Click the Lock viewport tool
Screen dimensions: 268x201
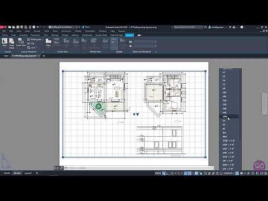click(x=31, y=47)
